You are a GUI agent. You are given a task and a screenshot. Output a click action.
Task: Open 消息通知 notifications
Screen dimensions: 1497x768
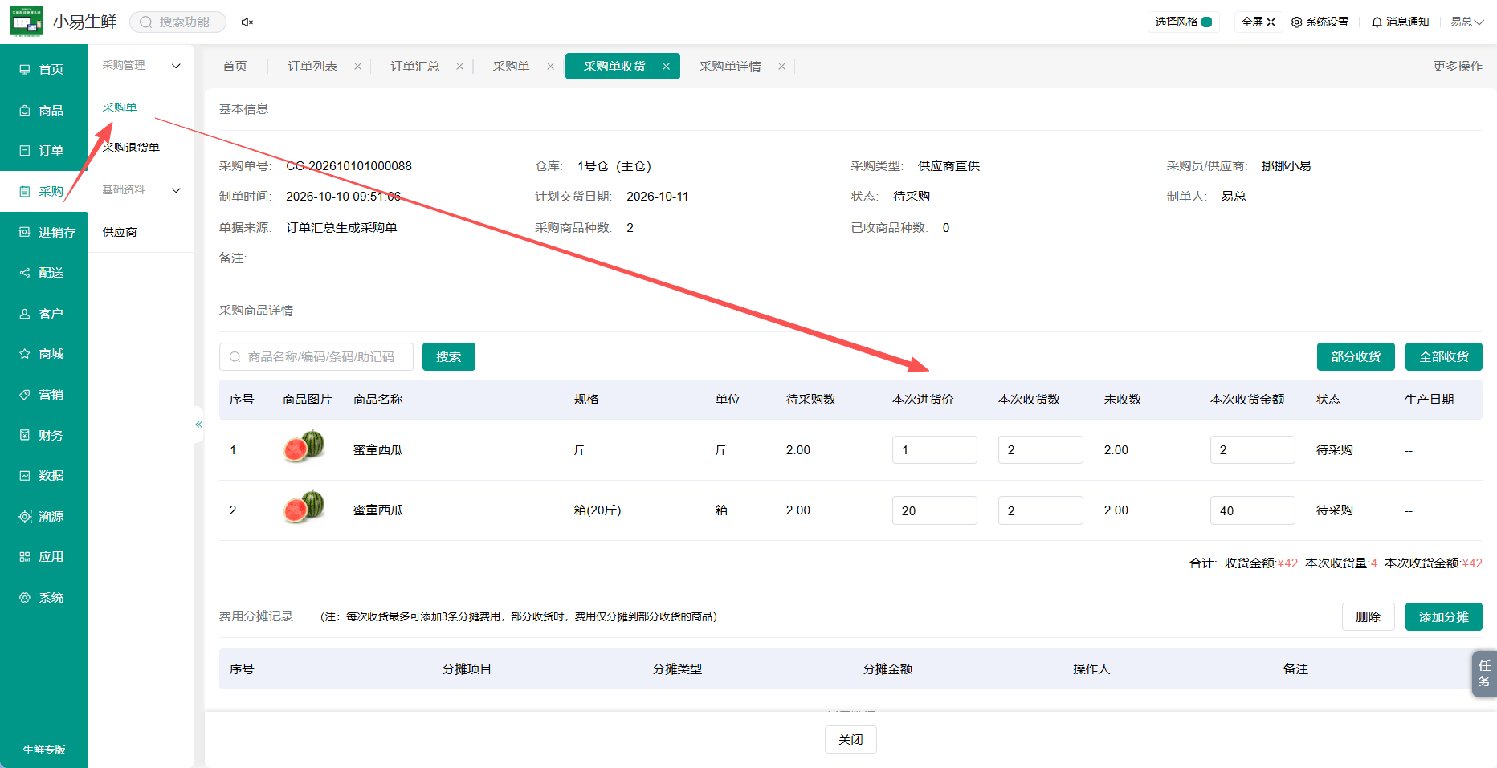click(x=1400, y=22)
